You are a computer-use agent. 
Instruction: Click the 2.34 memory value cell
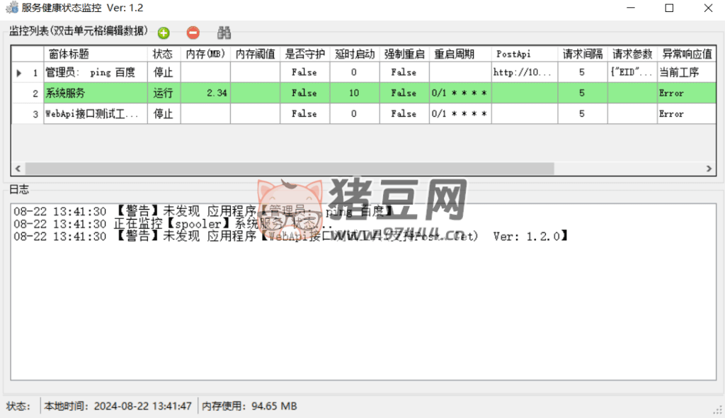tap(205, 93)
